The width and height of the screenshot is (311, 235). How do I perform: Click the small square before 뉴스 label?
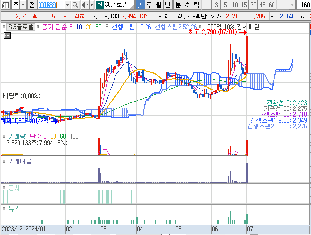pos(4,209)
